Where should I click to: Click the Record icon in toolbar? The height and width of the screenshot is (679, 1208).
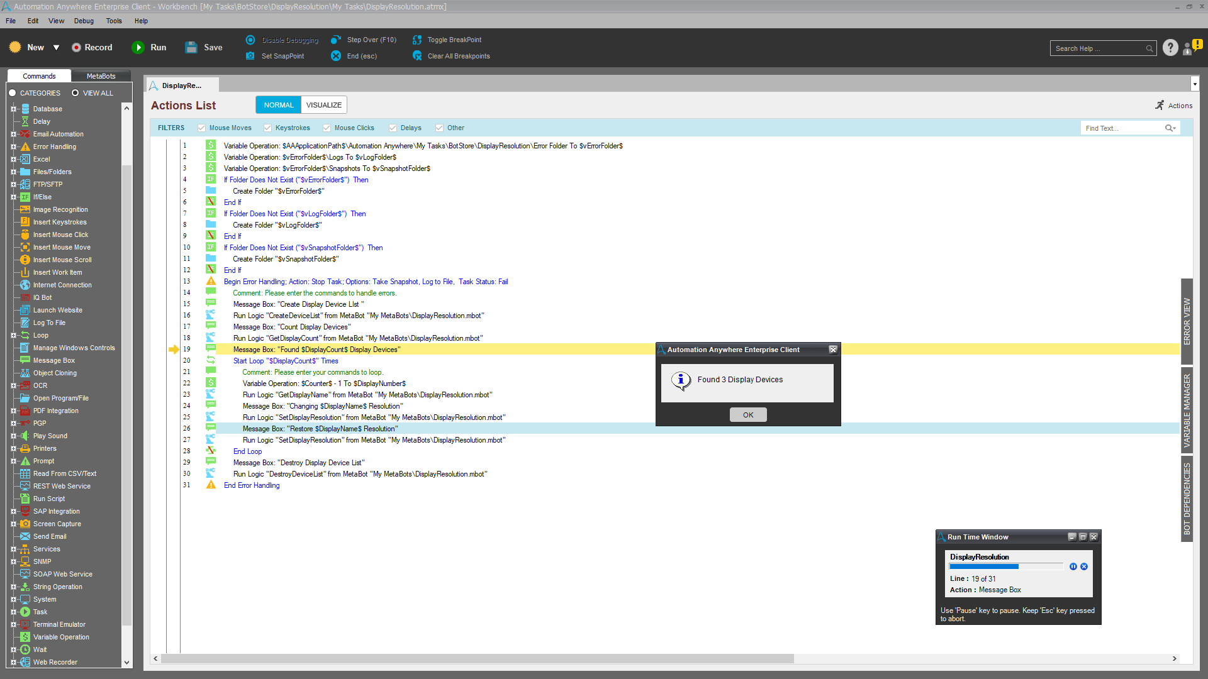76,48
